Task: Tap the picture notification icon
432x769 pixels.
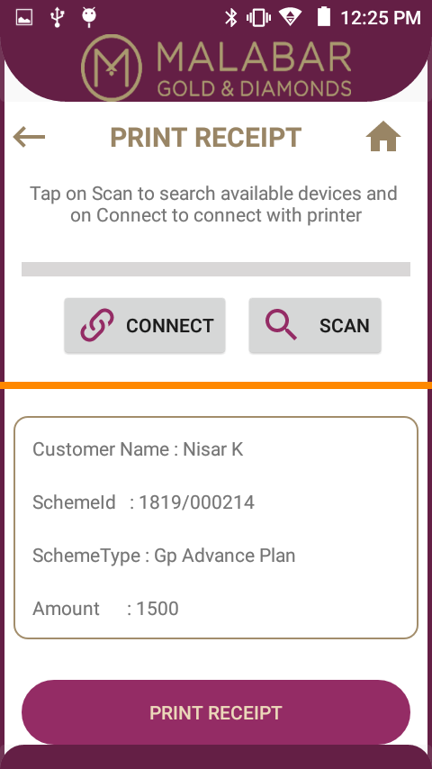Action: (x=24, y=18)
